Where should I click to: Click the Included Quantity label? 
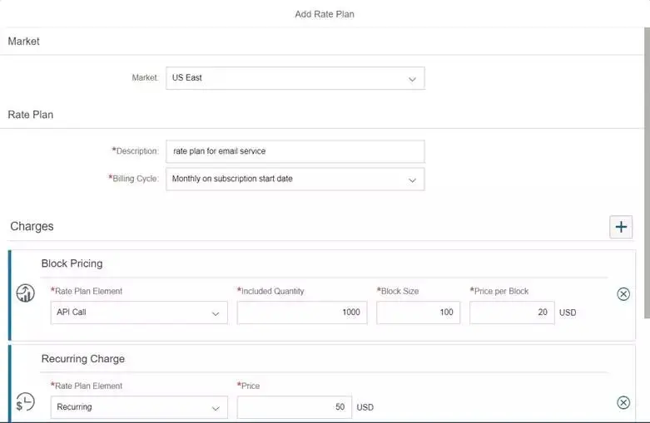270,292
